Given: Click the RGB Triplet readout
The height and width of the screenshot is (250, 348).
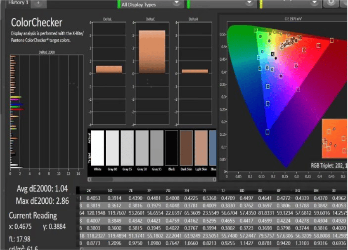Looking at the screenshot, I should click(329, 165).
